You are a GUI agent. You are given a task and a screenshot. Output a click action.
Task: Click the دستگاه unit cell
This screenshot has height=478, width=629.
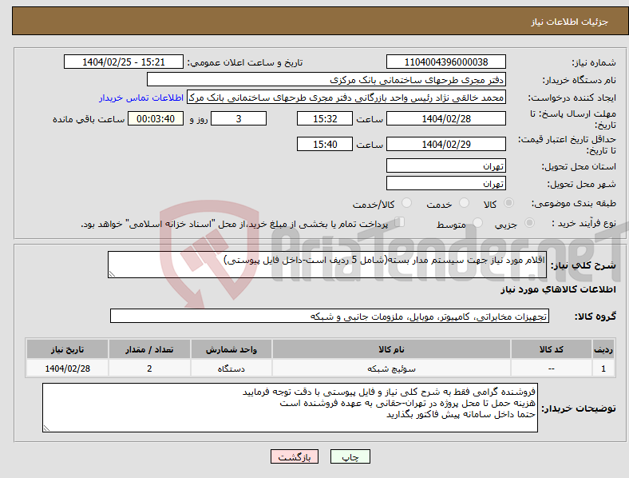[x=231, y=368]
